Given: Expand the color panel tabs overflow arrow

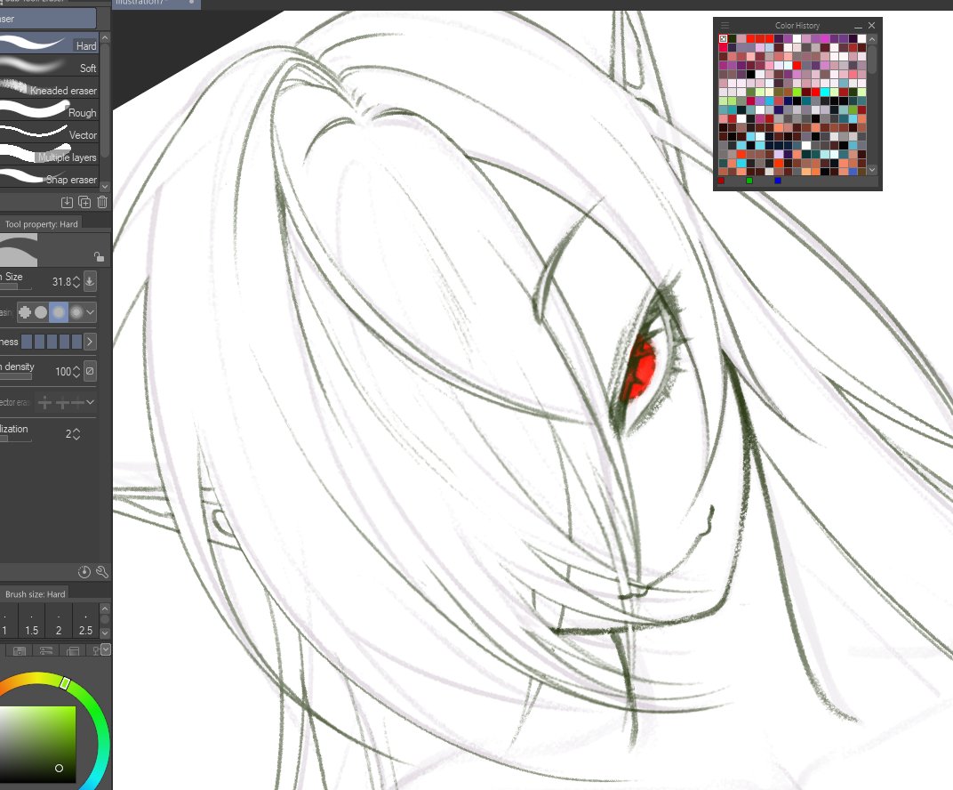Looking at the screenshot, I should point(106,649).
